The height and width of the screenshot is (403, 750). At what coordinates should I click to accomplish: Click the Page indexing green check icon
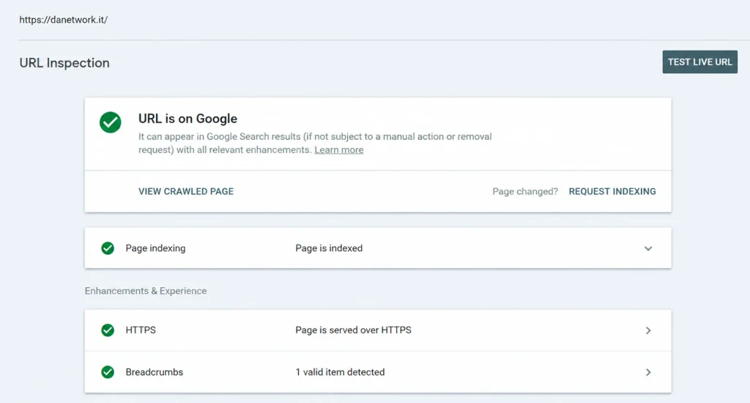[108, 248]
